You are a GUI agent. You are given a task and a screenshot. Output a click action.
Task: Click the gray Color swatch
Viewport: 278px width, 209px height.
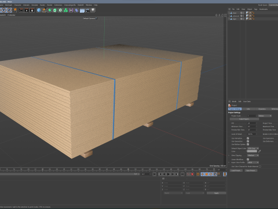[x=252, y=151]
